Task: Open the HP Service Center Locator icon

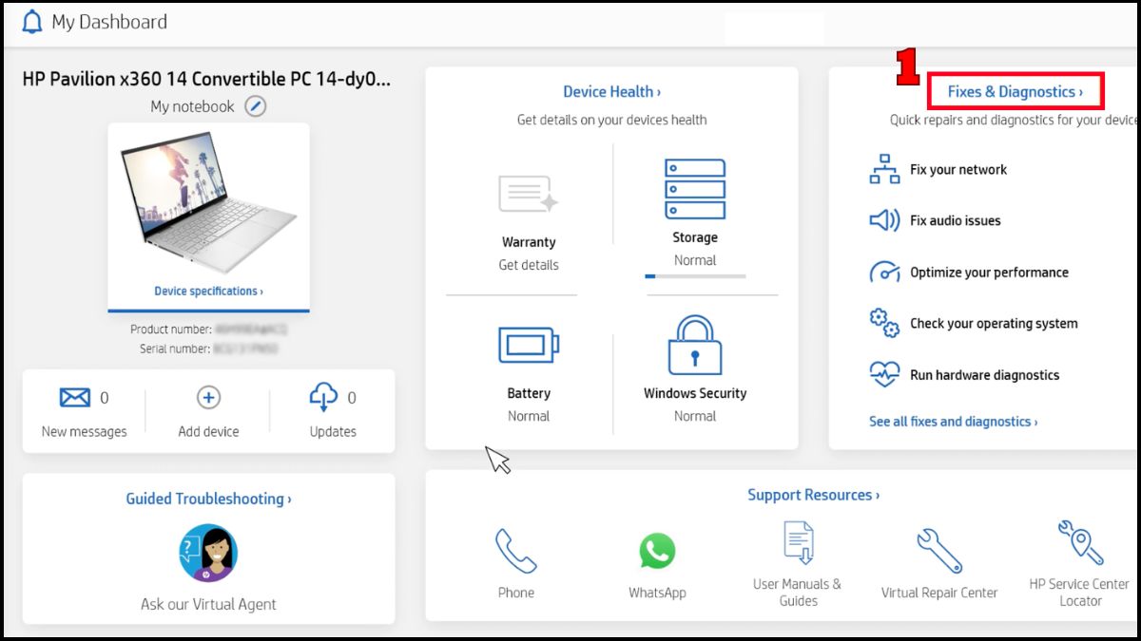Action: click(x=1080, y=542)
